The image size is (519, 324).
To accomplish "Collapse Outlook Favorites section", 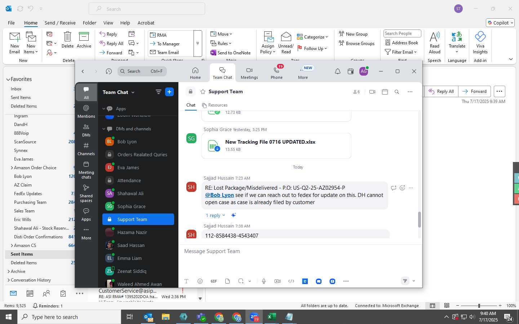I will (8, 79).
